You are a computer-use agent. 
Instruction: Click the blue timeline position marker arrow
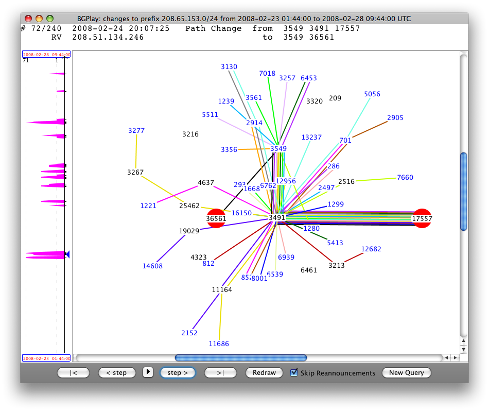click(x=67, y=254)
